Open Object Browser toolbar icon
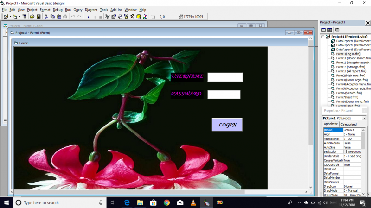 [x=126, y=17]
